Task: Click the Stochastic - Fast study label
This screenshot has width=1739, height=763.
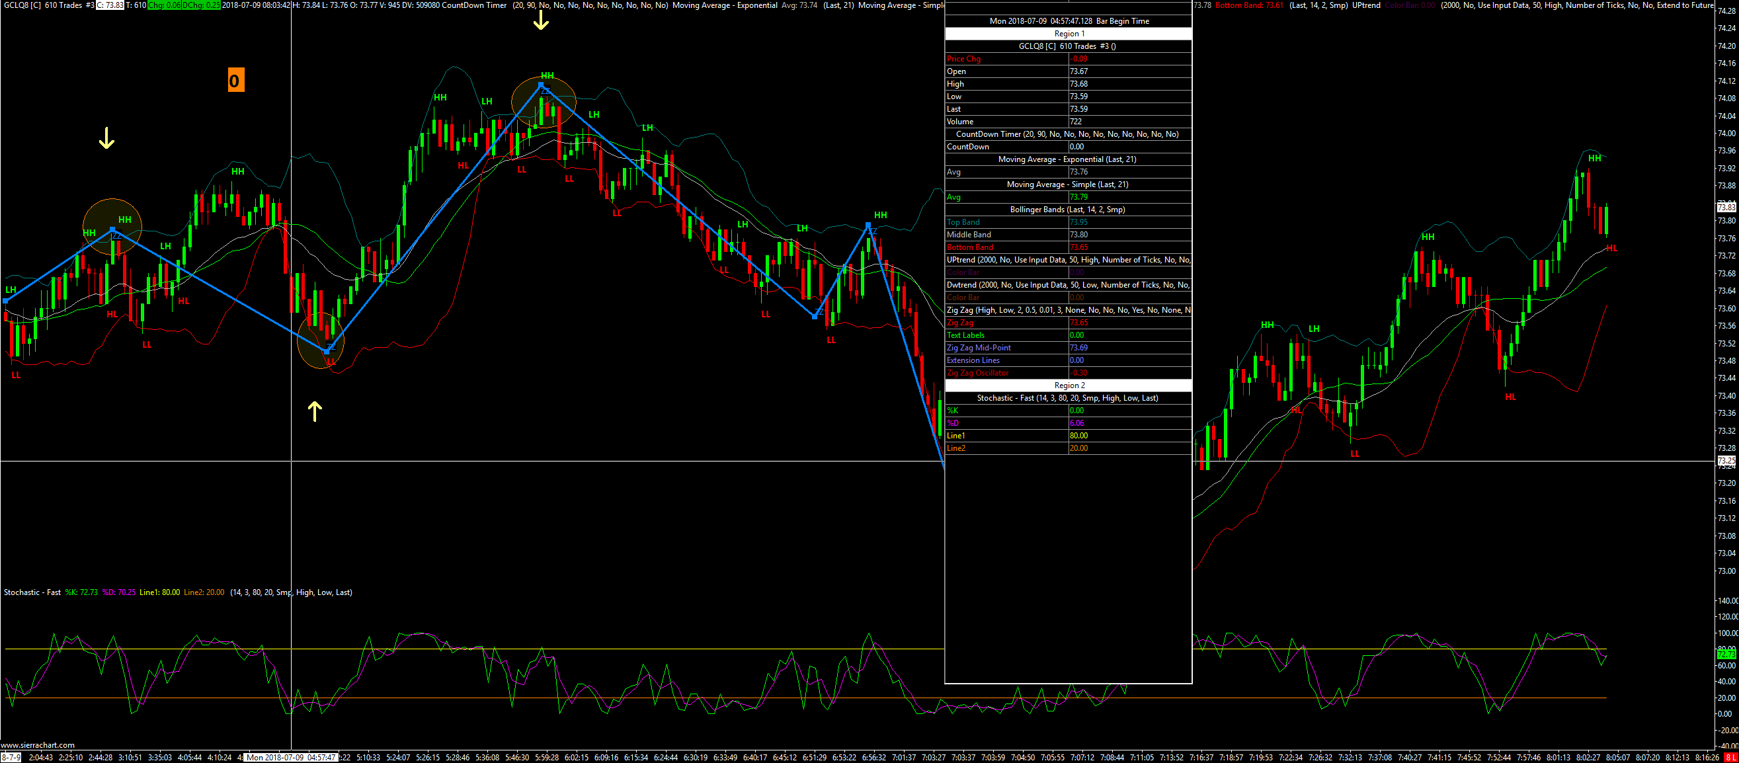Action: [32, 592]
